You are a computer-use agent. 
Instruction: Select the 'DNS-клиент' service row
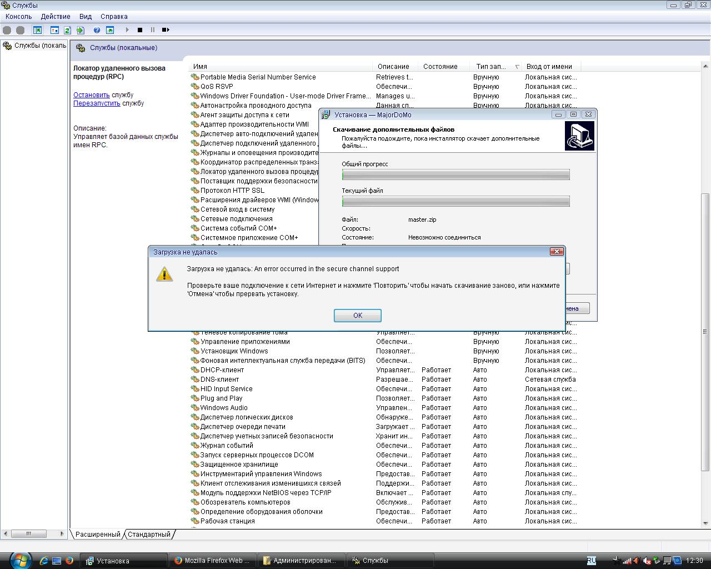click(219, 380)
